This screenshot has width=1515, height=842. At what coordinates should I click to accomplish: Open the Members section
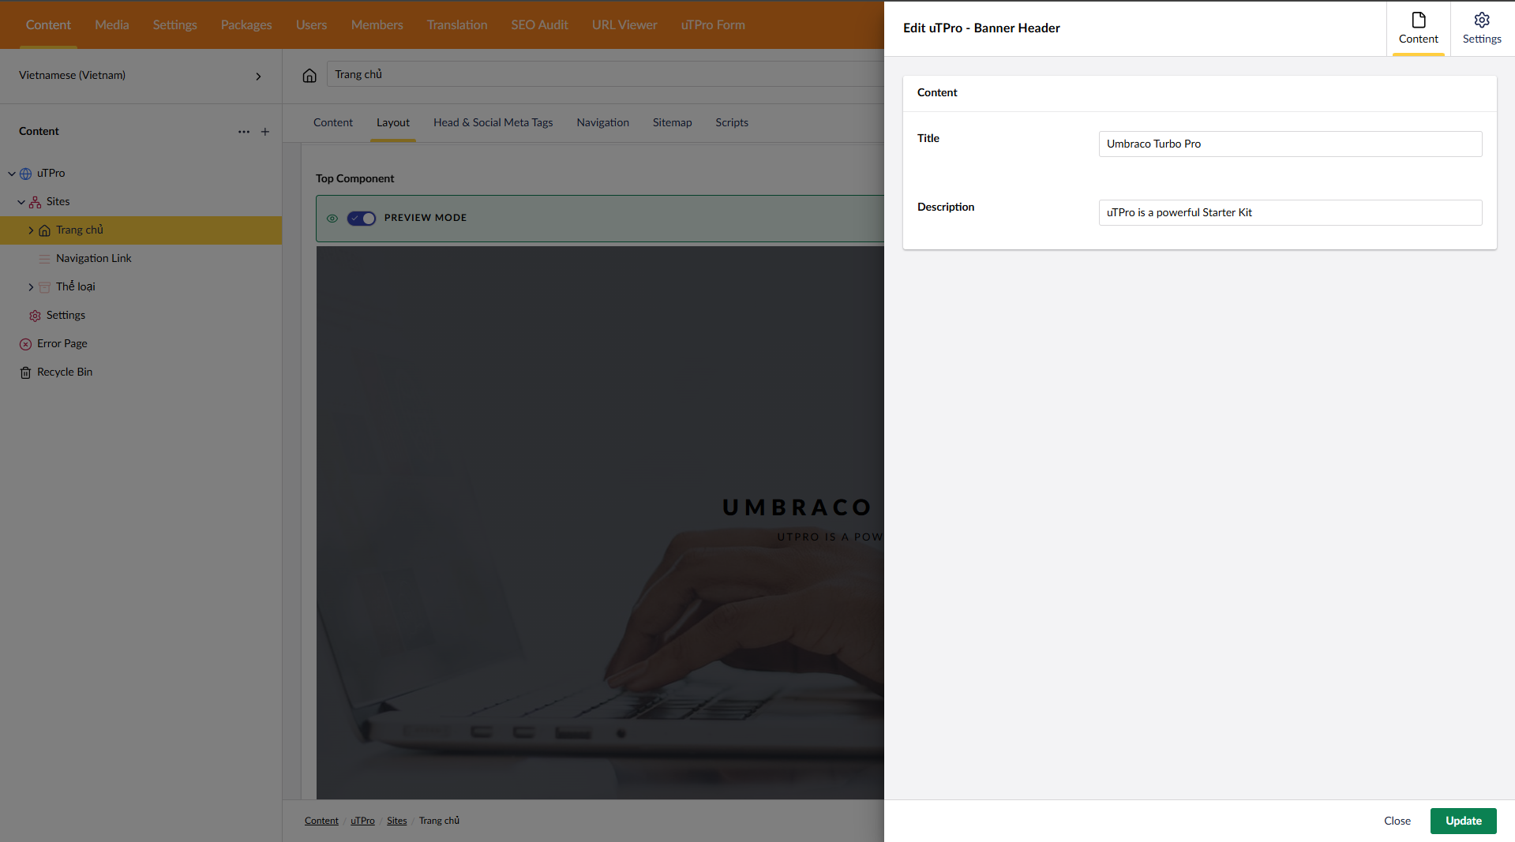click(x=377, y=25)
